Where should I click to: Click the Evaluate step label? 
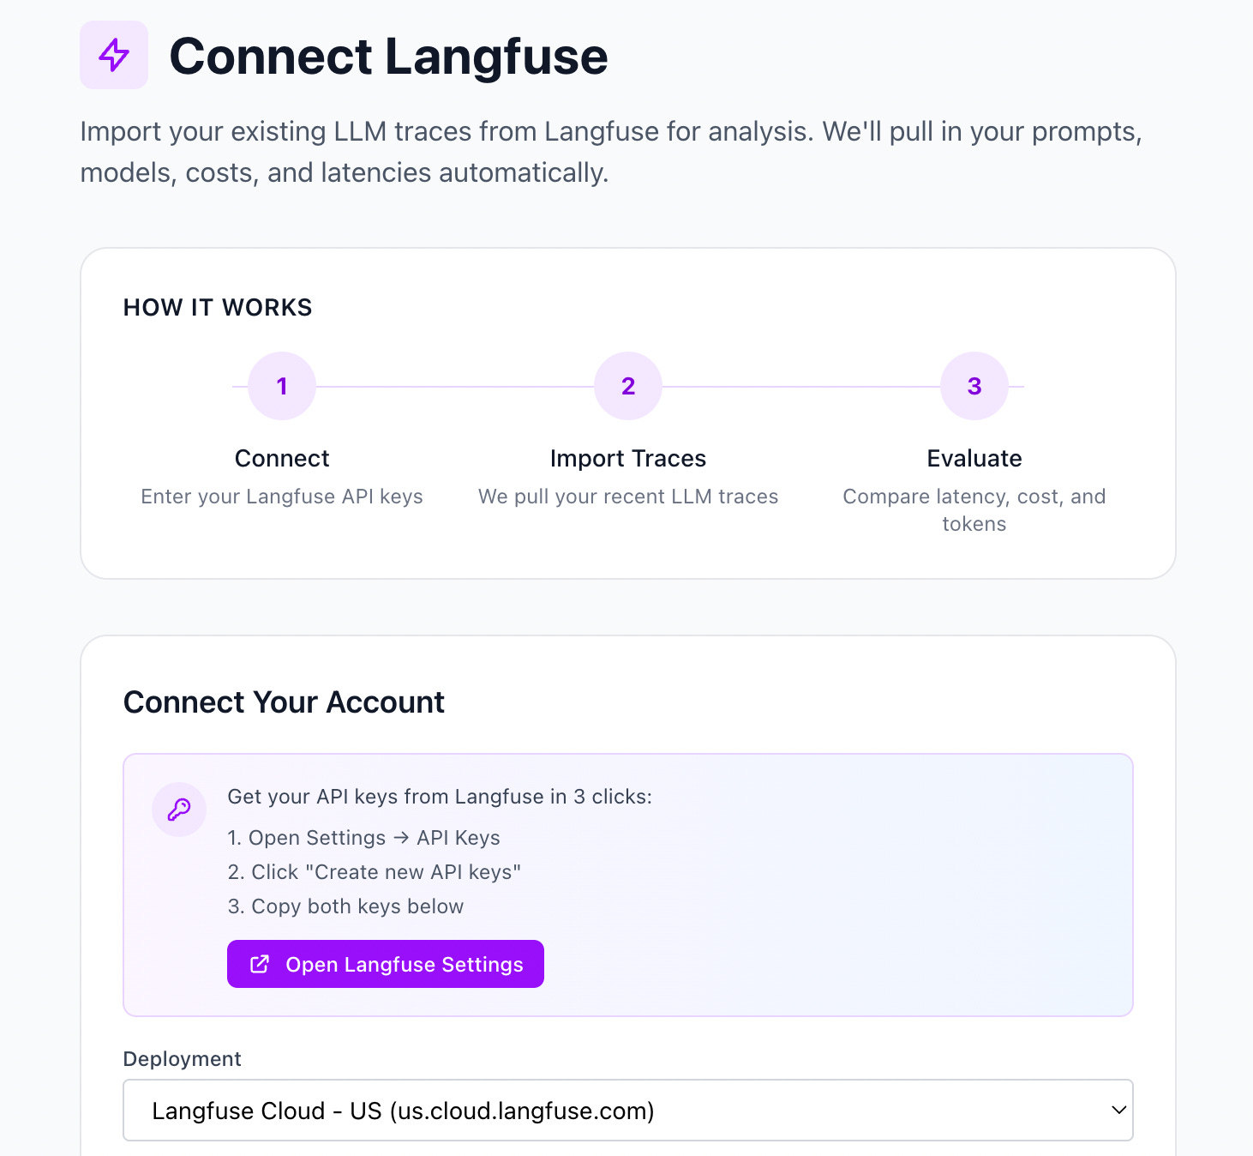pyautogui.click(x=974, y=459)
